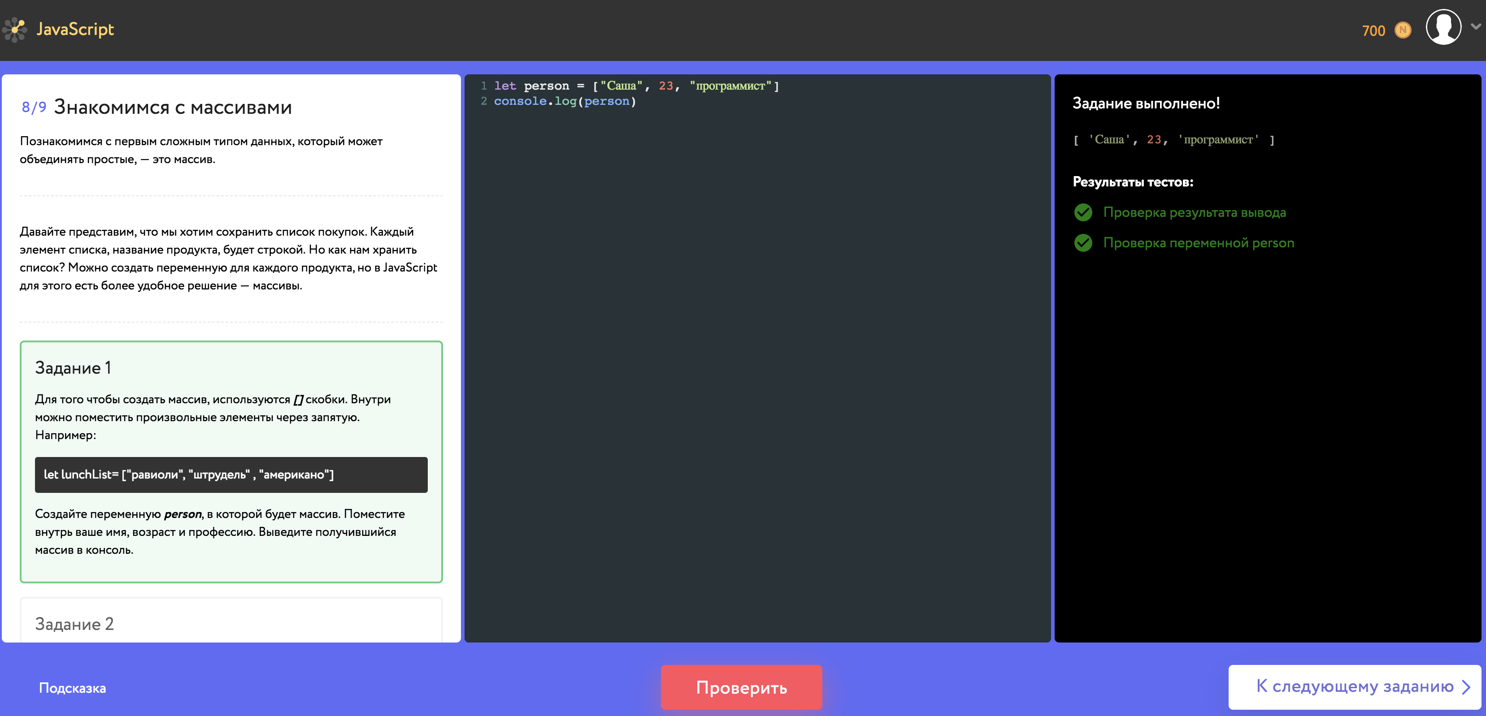This screenshot has width=1486, height=716.
Task: Open the Подсказка hint link
Action: [72, 688]
